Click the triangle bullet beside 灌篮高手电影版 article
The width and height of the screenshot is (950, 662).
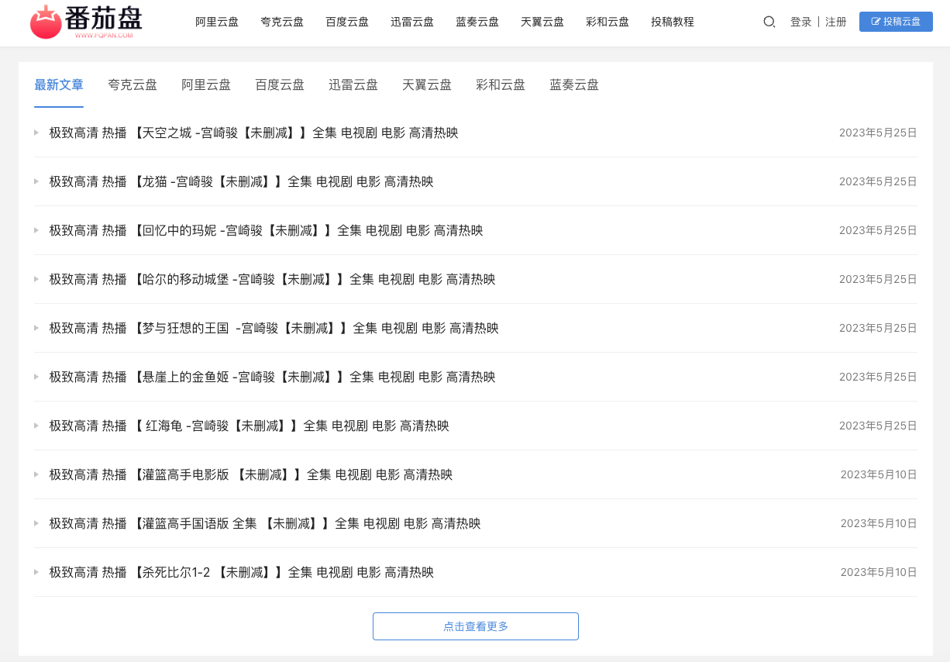pos(36,474)
